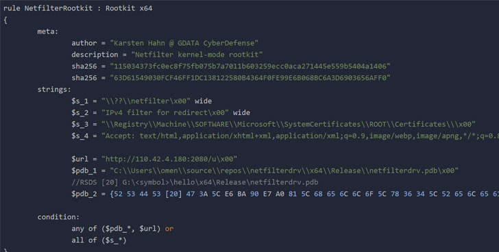Click the $s_1 variable name
Image resolution: width=499 pixels, height=252 pixels.
point(80,101)
